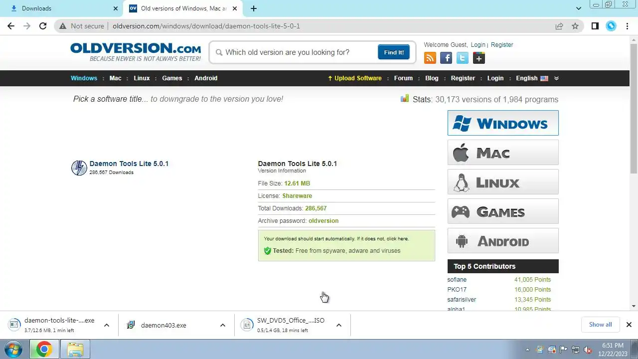Click the RSS feed icon

coord(430,58)
